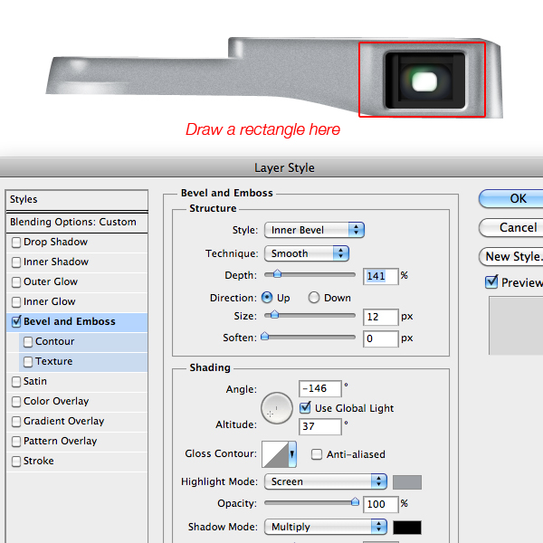The image size is (543, 543).
Task: Click the style preview thumbnail box
Action: point(516,325)
